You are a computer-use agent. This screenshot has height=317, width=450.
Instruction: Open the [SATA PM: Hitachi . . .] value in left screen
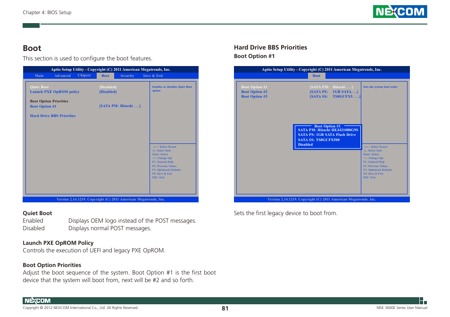[120, 106]
